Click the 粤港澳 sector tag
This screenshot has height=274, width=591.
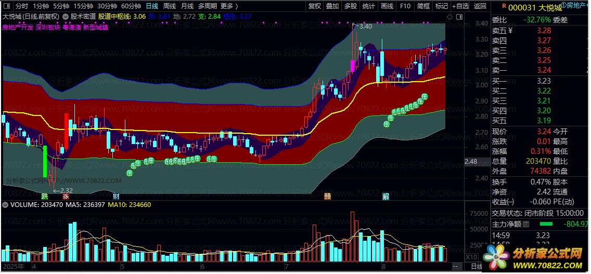[x=72, y=27]
